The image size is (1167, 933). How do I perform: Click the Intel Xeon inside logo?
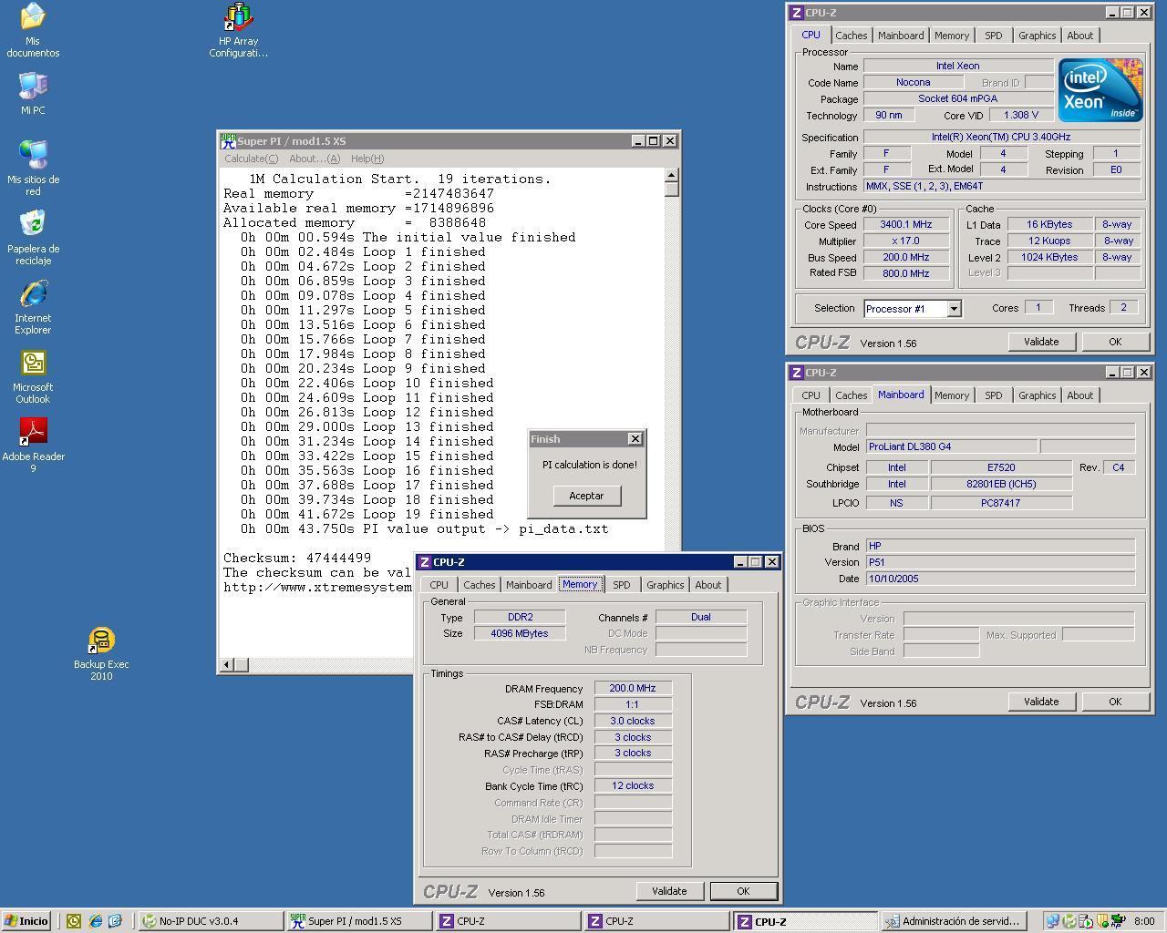click(1100, 89)
